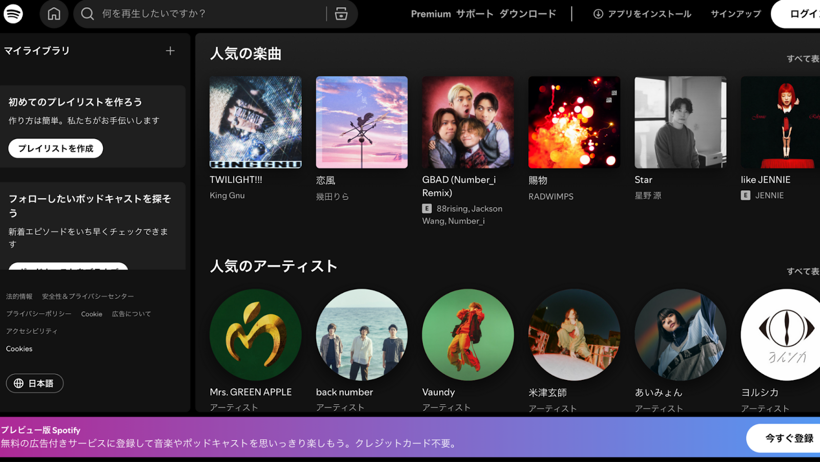Go to Home via house icon

pyautogui.click(x=54, y=14)
